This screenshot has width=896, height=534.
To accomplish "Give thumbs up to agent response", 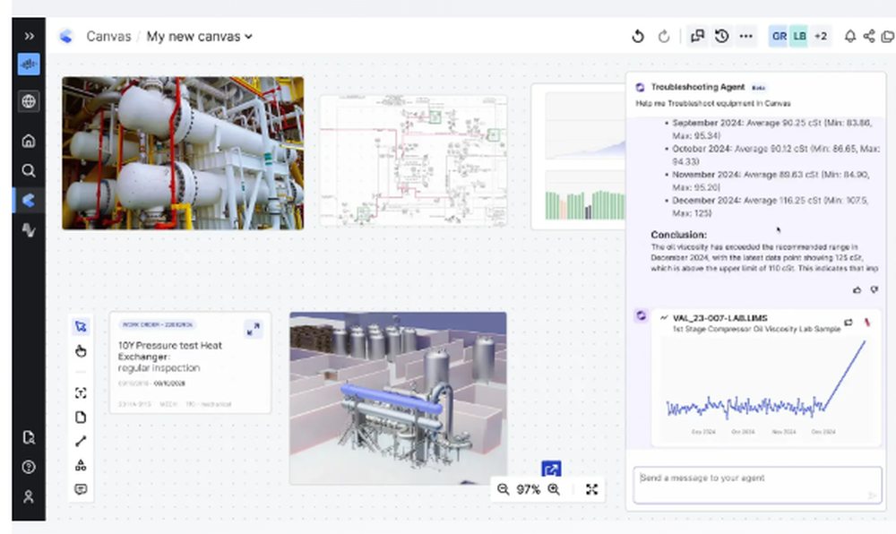I will coord(857,290).
